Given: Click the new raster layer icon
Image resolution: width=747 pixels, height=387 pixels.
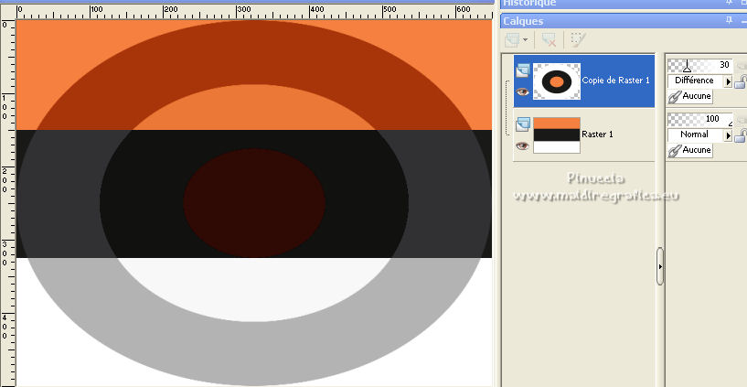Looking at the screenshot, I should click(512, 39).
